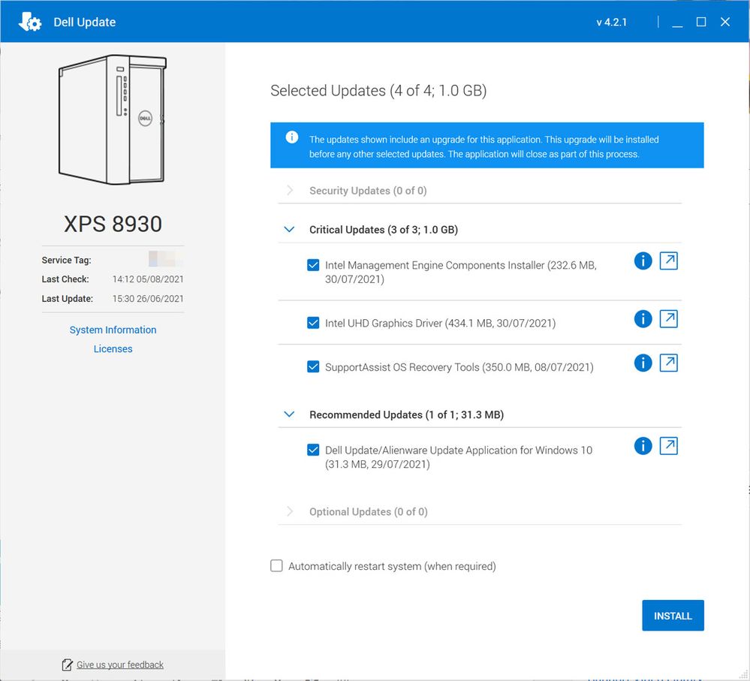Open external link for Intel Management Engine installer
Viewport: 750px width, 681px height.
[x=669, y=261]
